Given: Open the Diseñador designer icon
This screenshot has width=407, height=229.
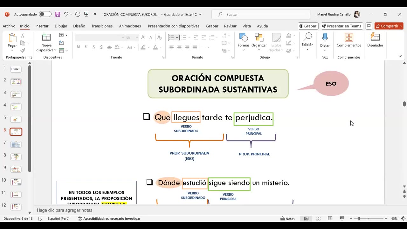Looking at the screenshot, I should [x=375, y=37].
